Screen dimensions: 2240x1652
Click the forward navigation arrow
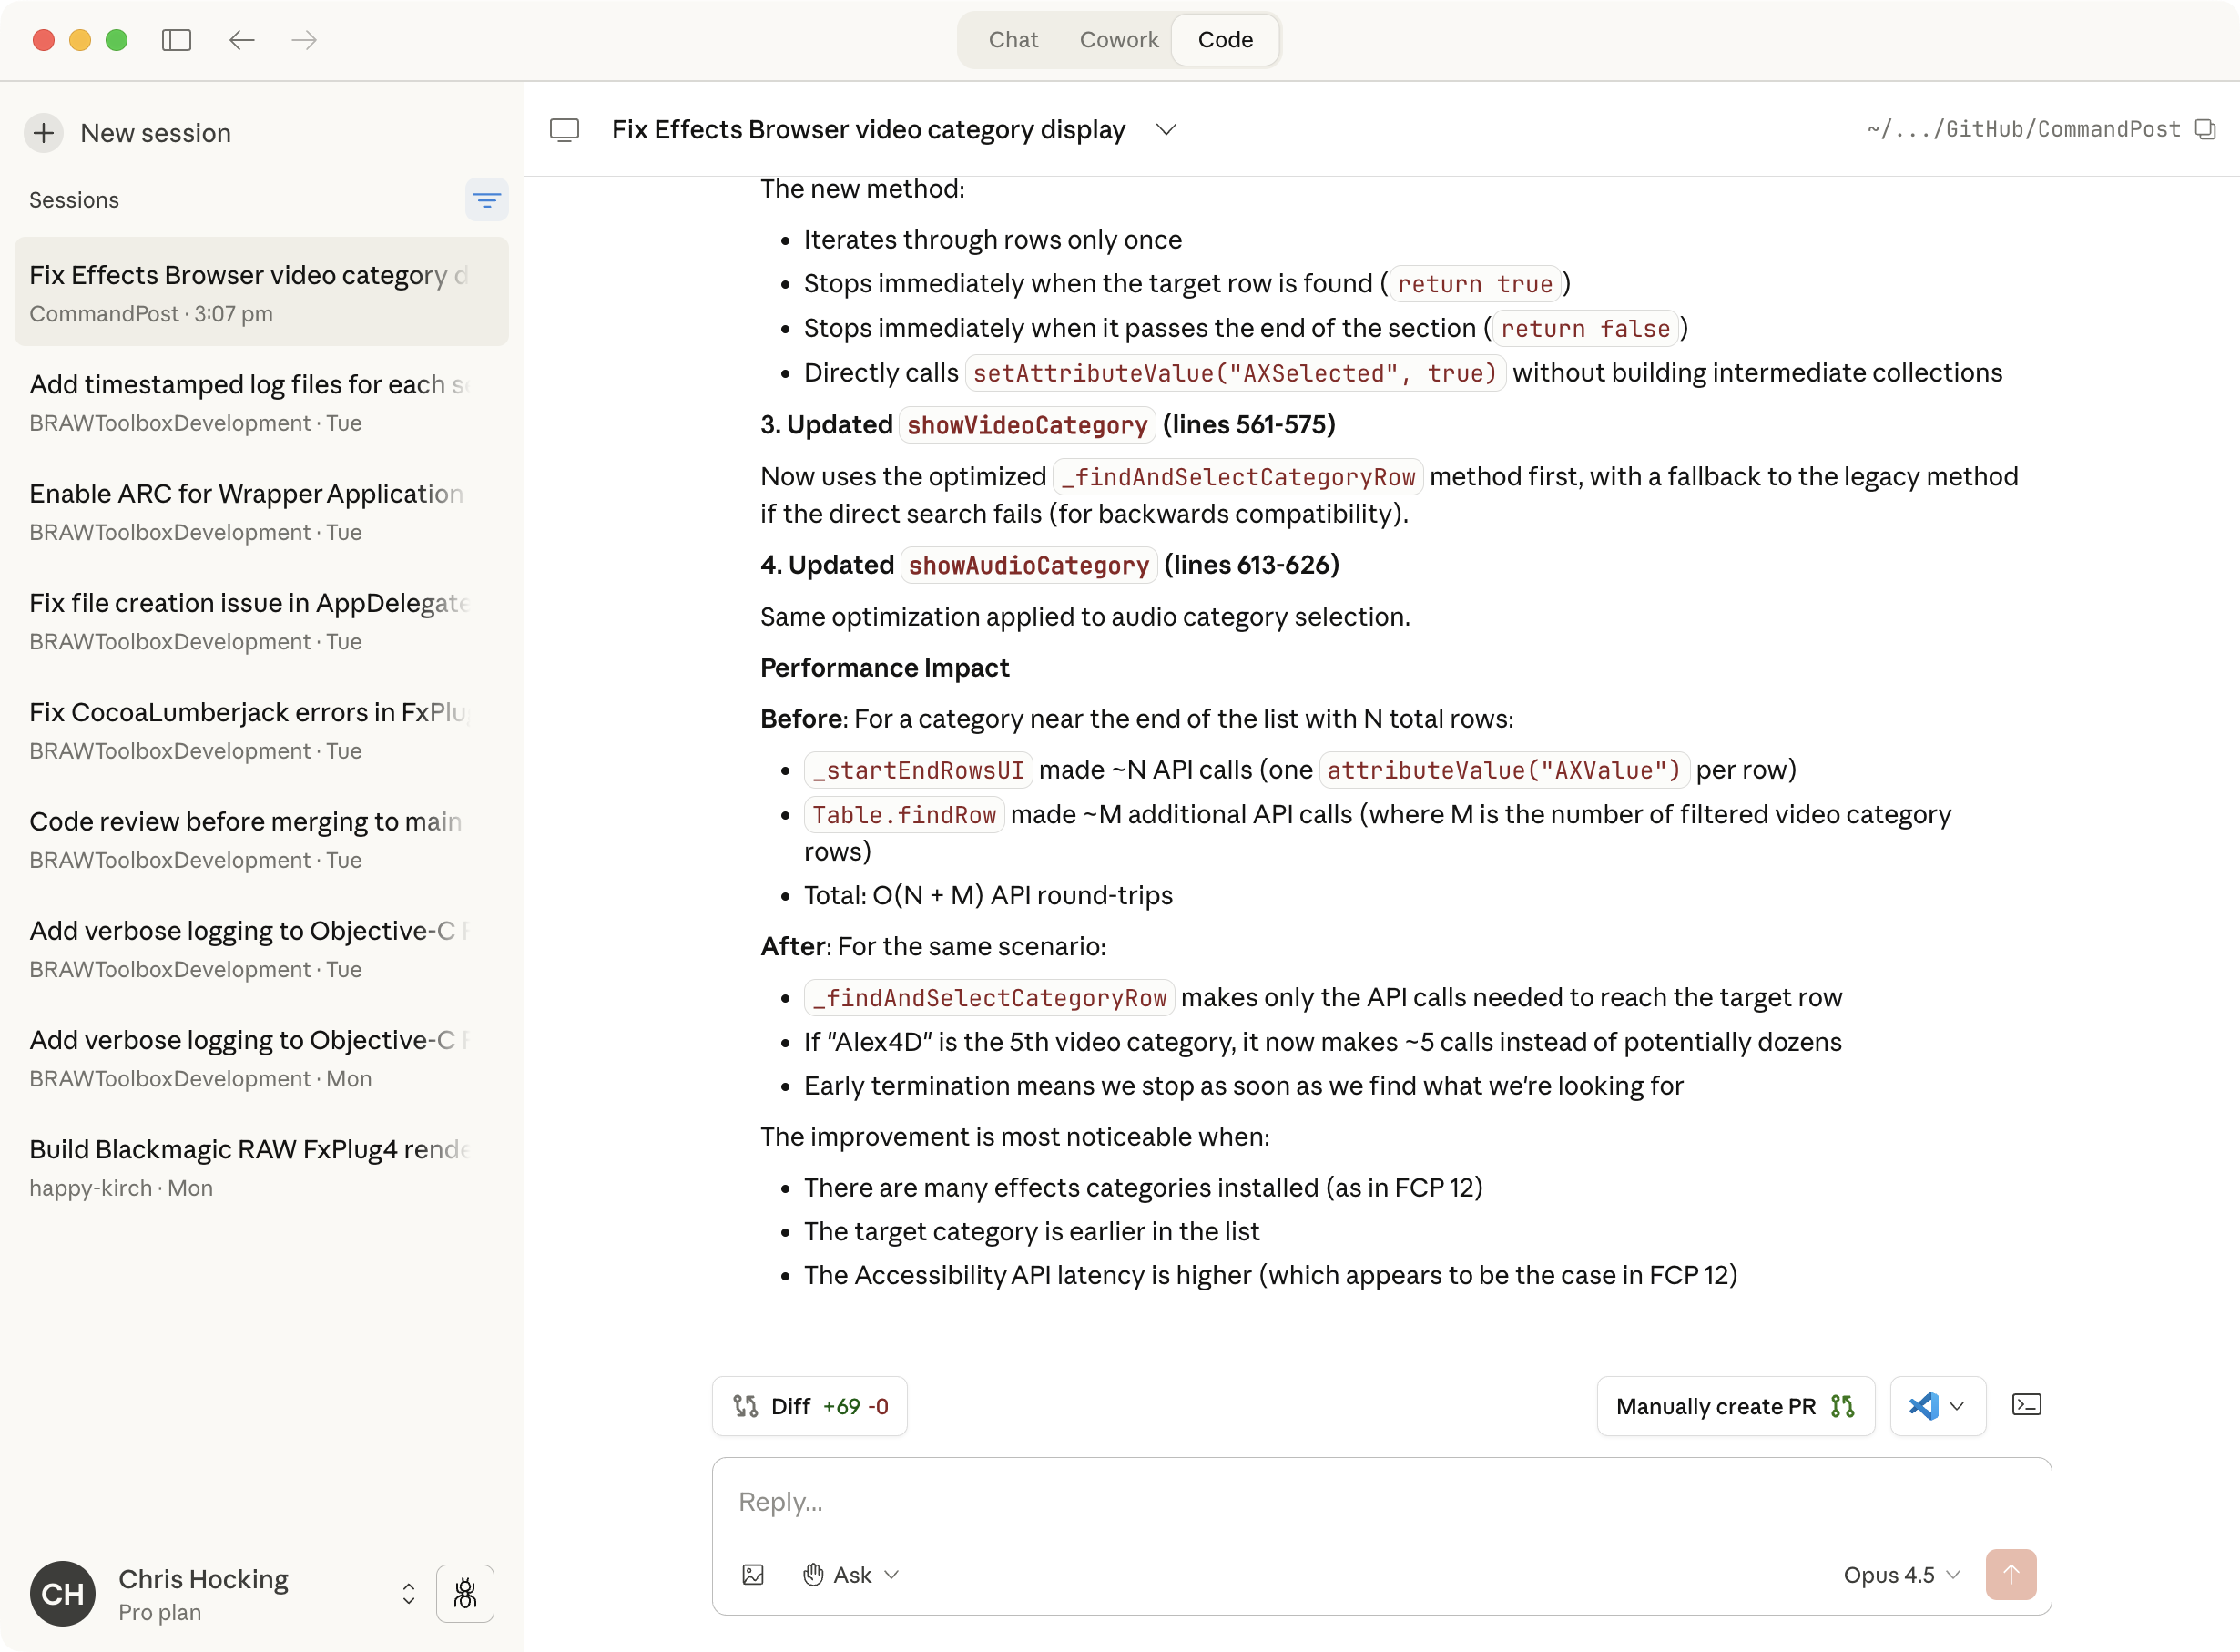point(304,40)
